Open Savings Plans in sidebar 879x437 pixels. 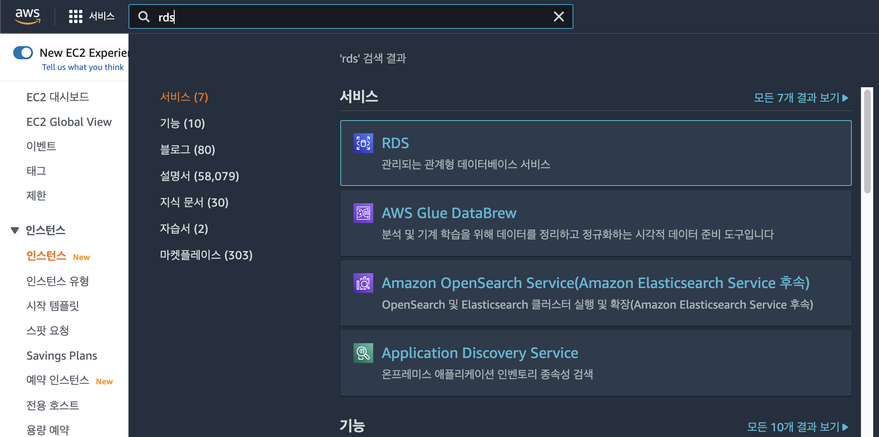coord(62,356)
